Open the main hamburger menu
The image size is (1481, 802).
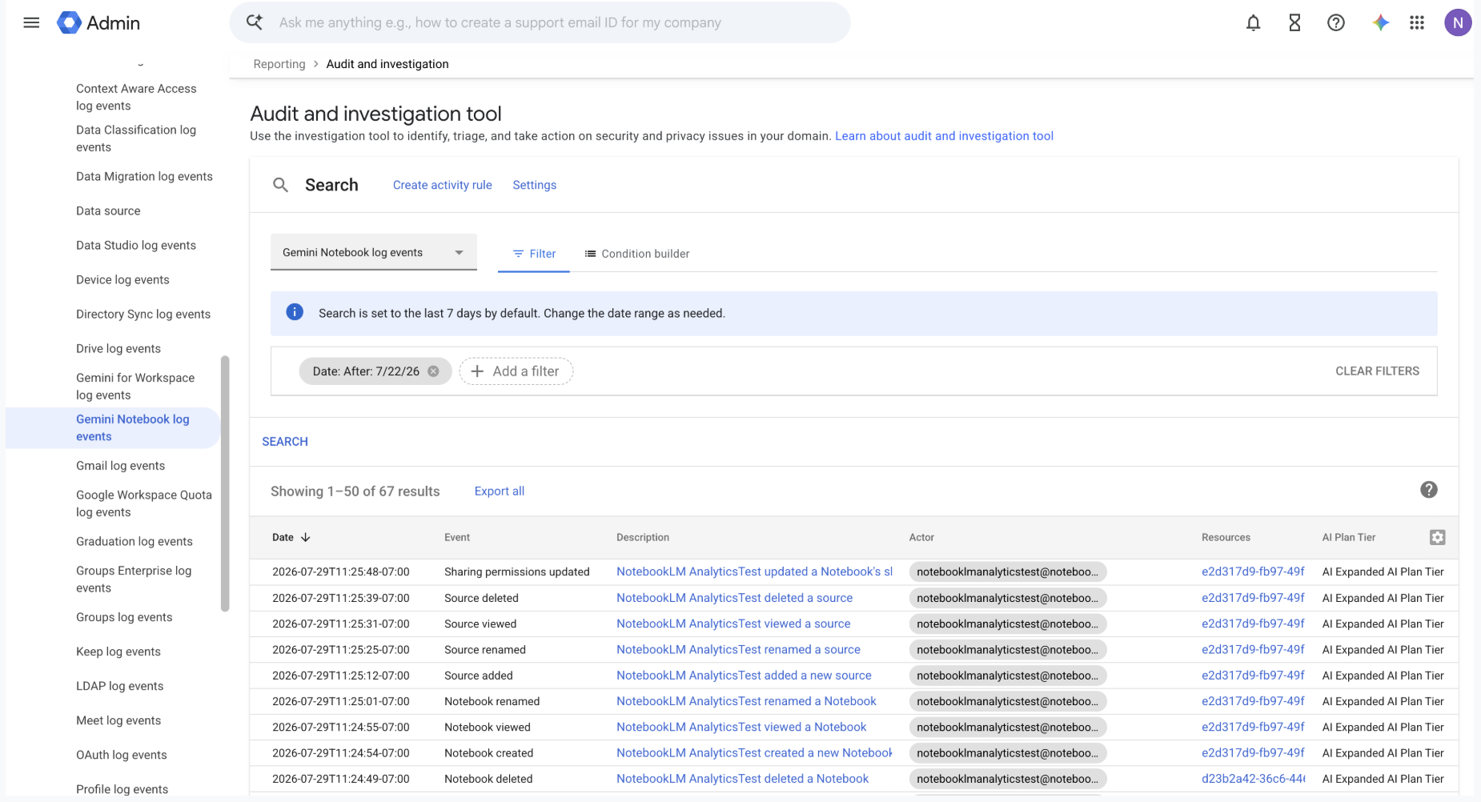pyautogui.click(x=31, y=22)
